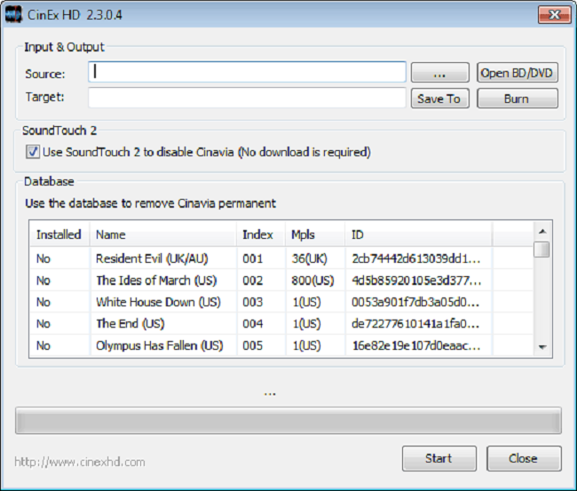This screenshot has width=577, height=491.
Task: Select White House Down (US) row
Action: pos(281,302)
